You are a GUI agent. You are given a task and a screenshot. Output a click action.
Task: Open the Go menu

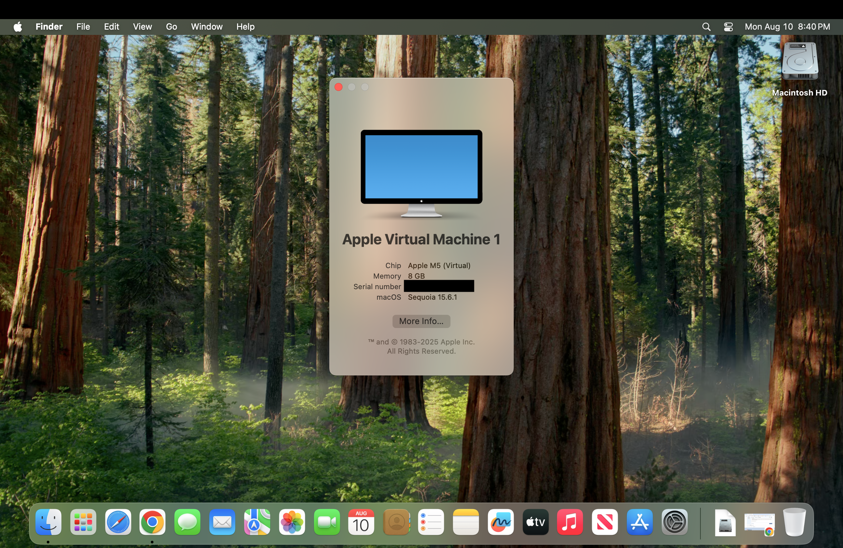[x=172, y=27]
